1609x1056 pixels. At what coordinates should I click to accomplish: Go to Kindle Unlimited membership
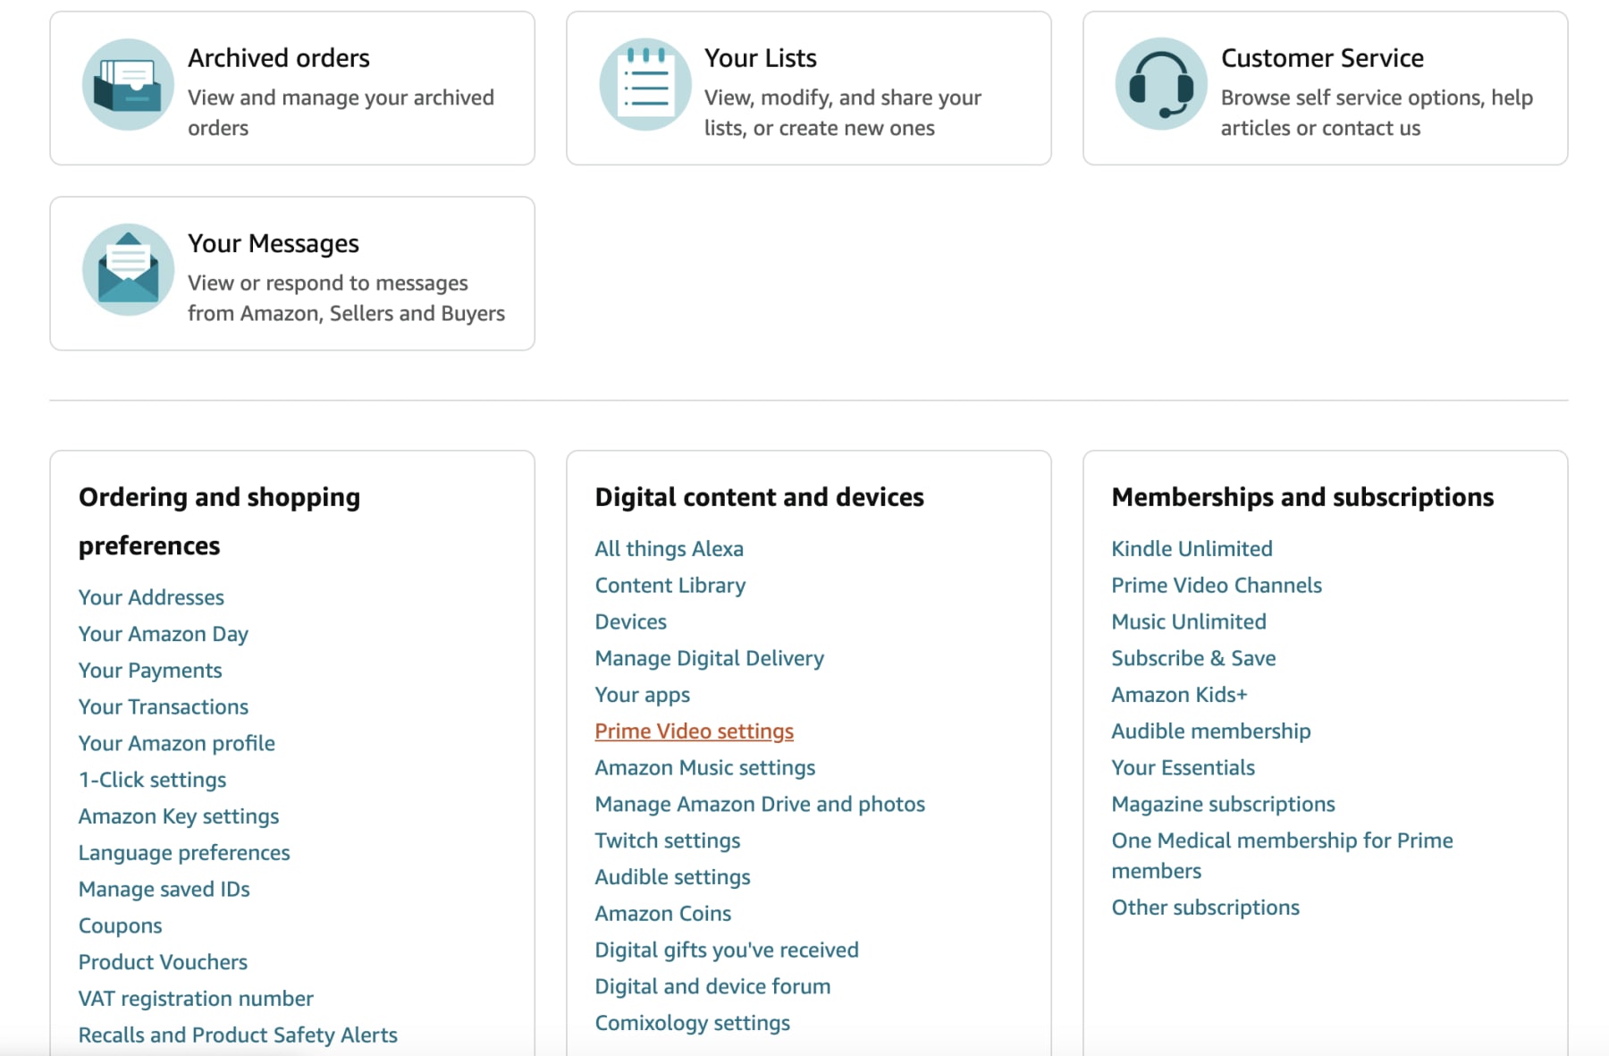click(x=1192, y=549)
